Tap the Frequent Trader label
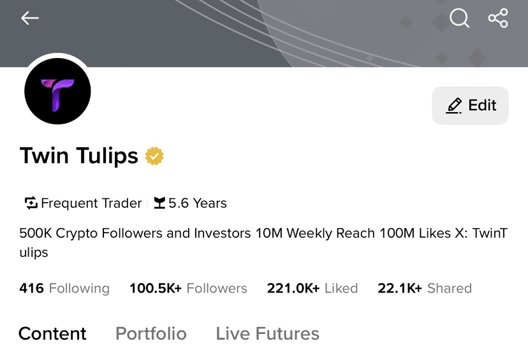The width and height of the screenshot is (528, 348). coord(91,203)
